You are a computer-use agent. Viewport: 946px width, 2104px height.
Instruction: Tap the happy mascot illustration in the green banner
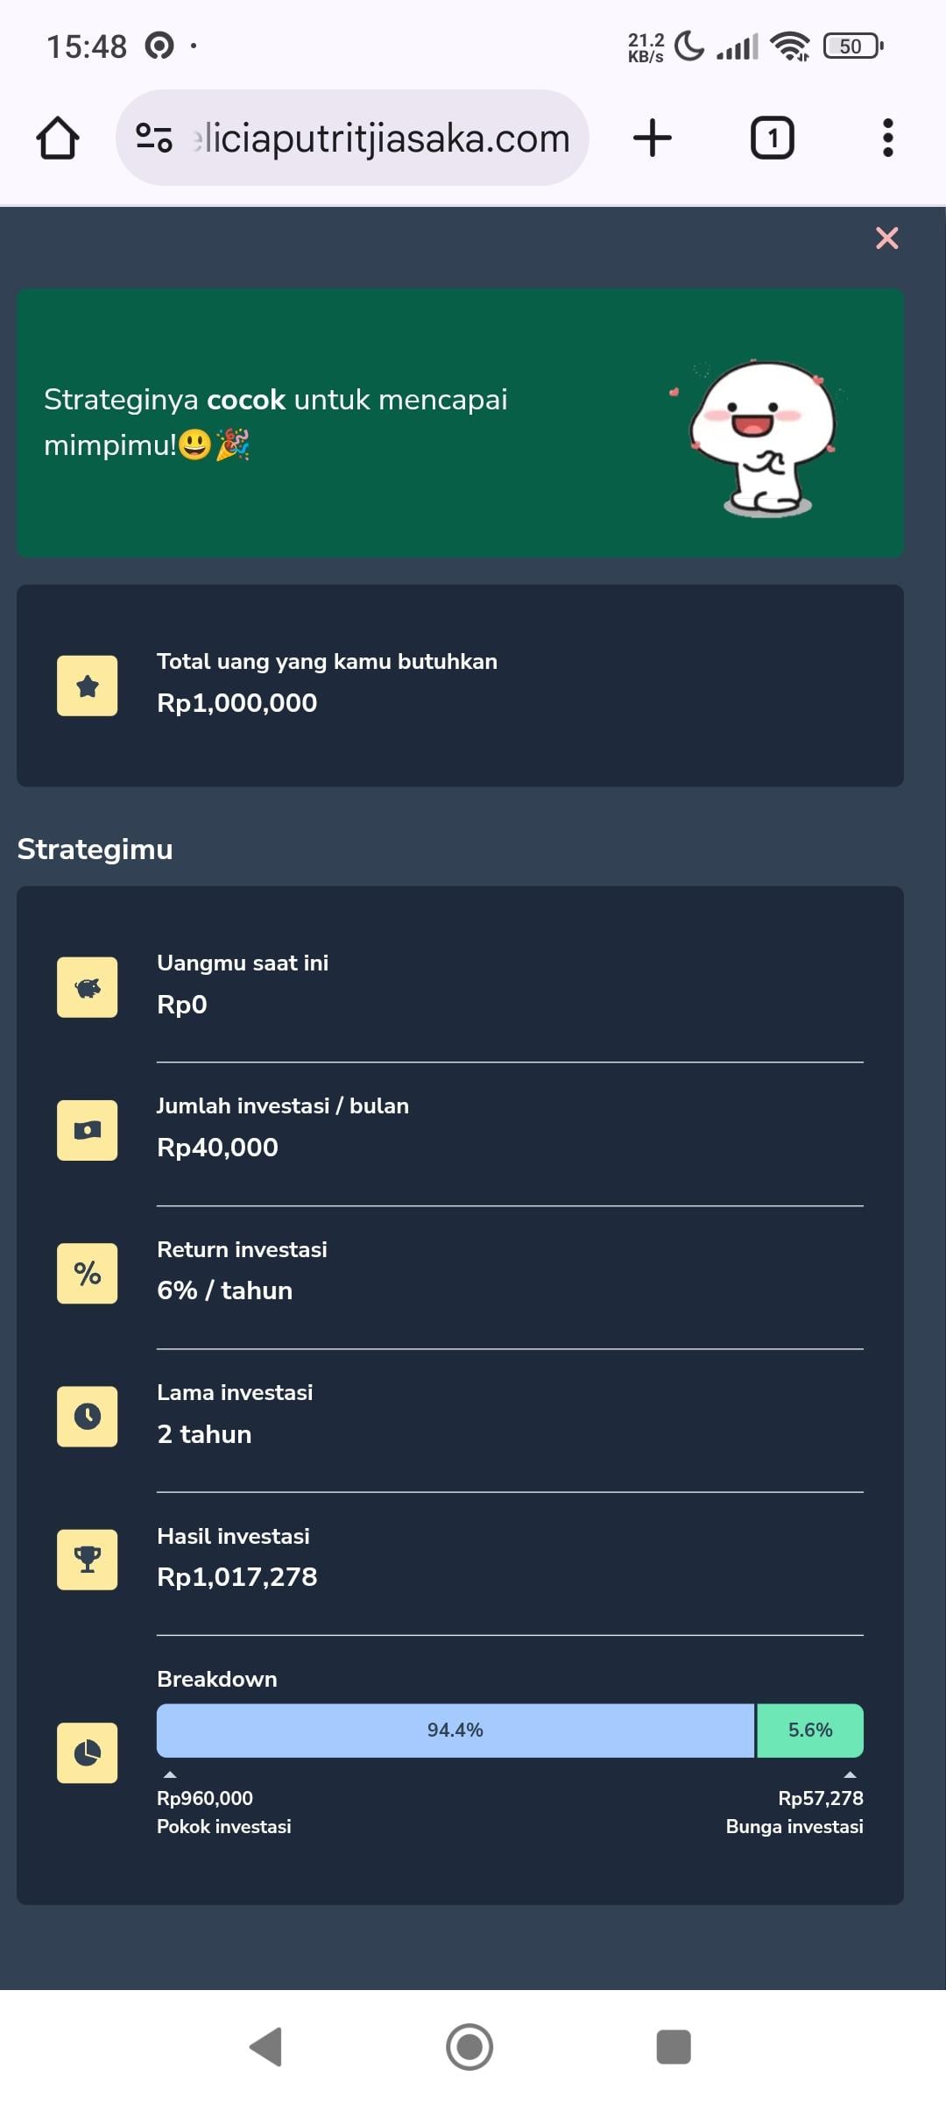tap(762, 434)
